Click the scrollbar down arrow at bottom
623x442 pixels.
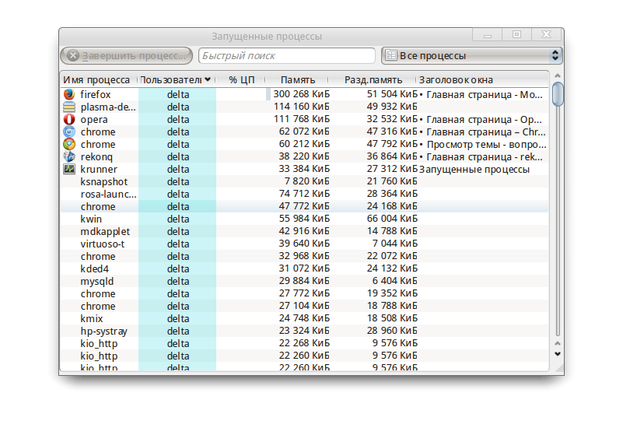(x=558, y=354)
